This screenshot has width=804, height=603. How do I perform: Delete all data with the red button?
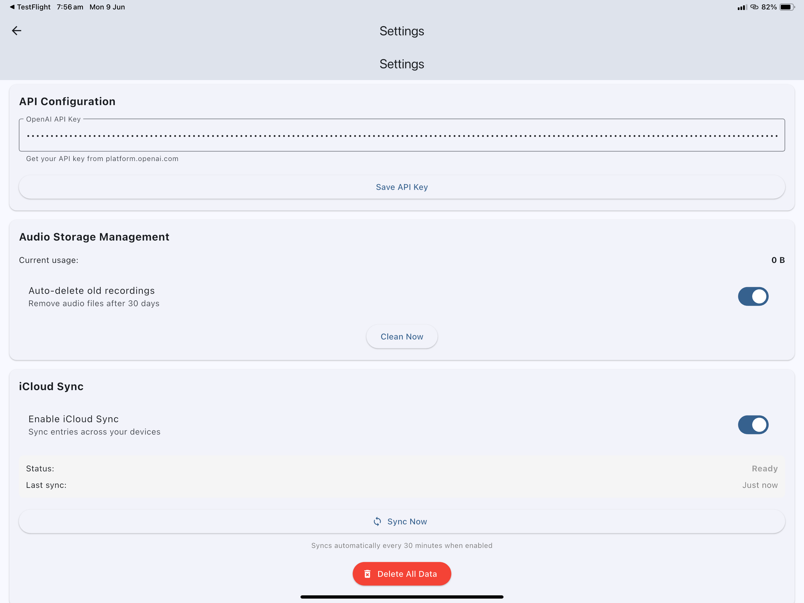(x=402, y=574)
